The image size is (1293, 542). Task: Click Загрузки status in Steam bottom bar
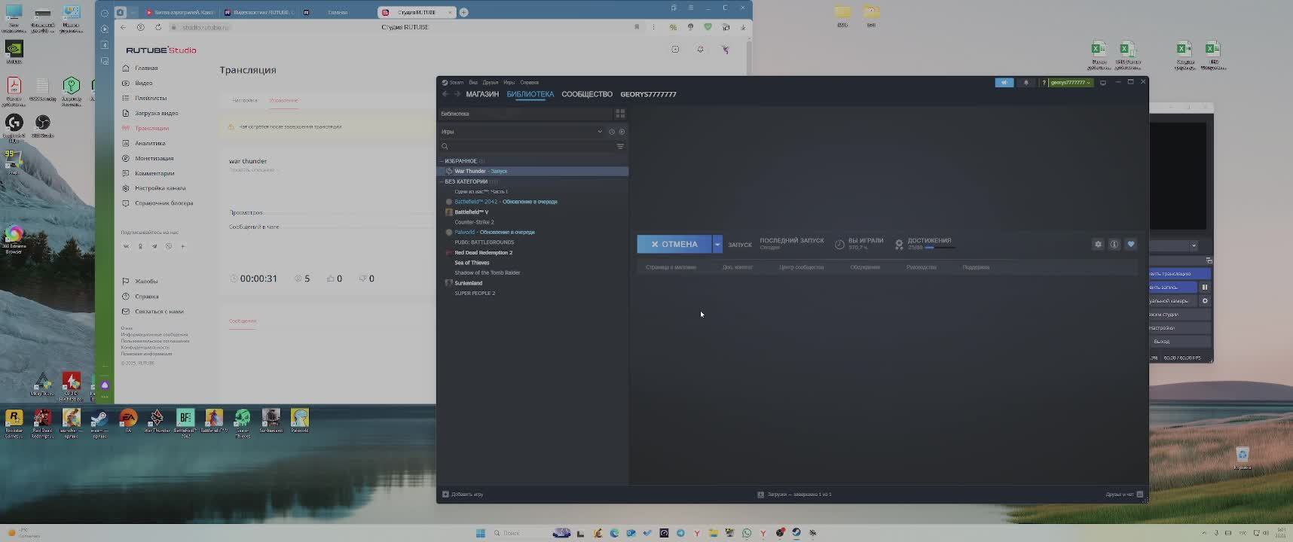[795, 495]
